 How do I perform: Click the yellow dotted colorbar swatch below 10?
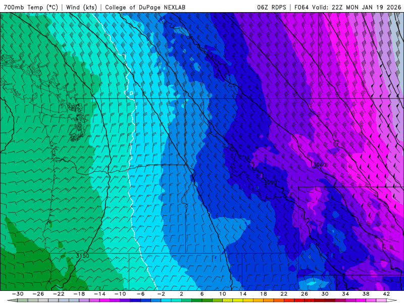point(228,300)
